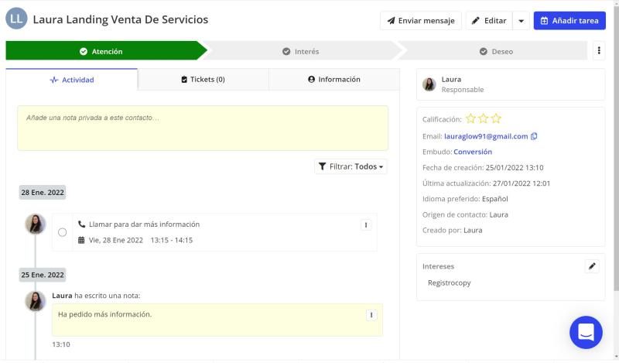Click the copy email address icon
619x363 pixels.
pos(534,136)
